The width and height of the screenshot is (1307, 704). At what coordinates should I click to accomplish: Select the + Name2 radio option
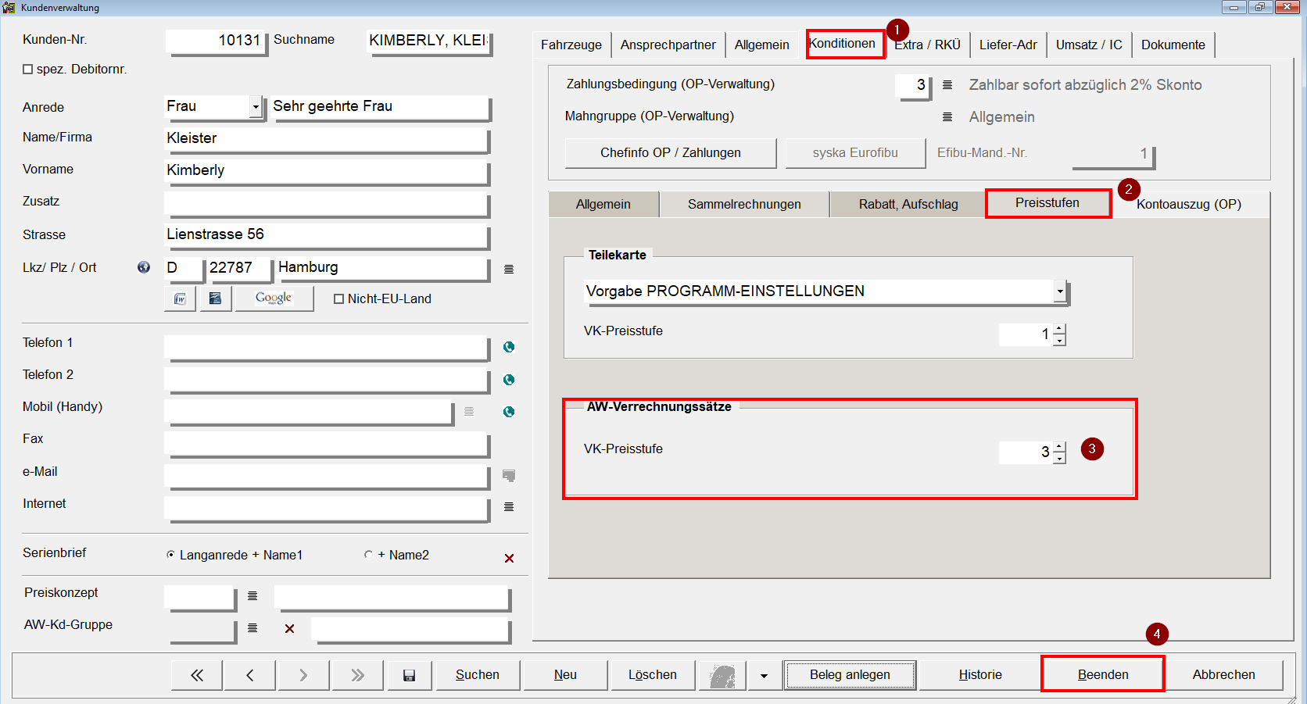tap(368, 555)
